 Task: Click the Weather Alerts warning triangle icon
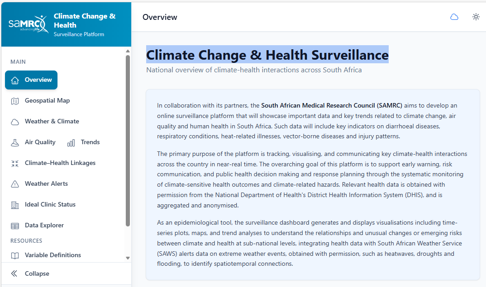tap(15, 184)
